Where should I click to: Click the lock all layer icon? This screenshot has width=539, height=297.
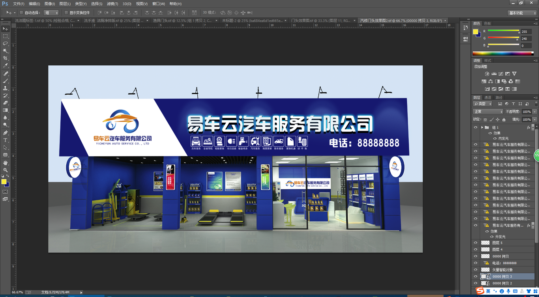504,120
